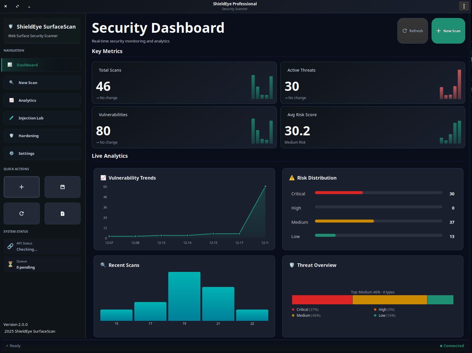
Task: Click the green Low segment in Threat Overview
Action: point(440,300)
